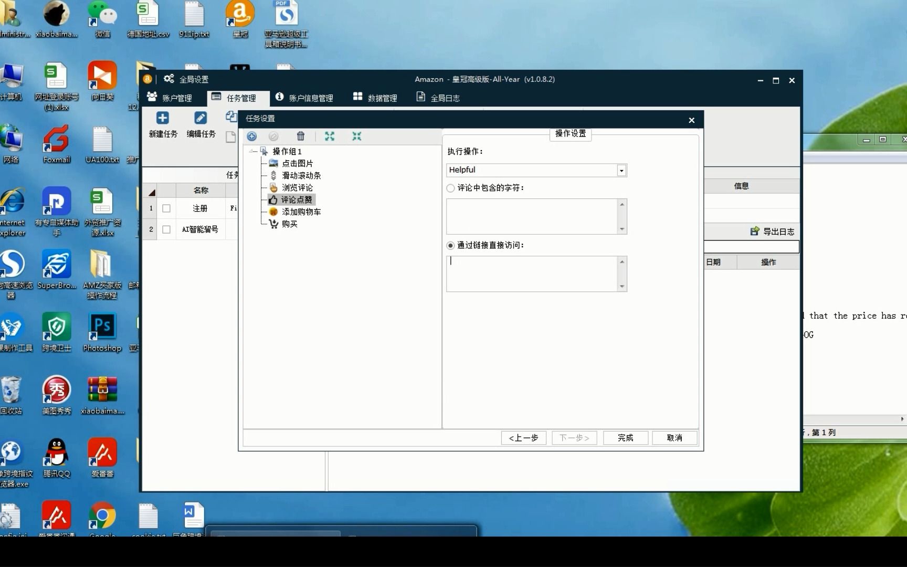Check the checkbox for 注册 row

pyautogui.click(x=166, y=208)
